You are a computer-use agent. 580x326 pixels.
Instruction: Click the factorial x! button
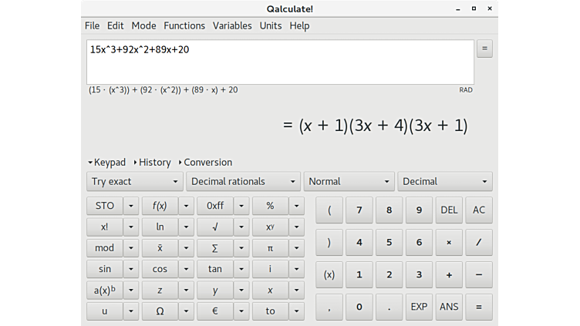point(104,227)
